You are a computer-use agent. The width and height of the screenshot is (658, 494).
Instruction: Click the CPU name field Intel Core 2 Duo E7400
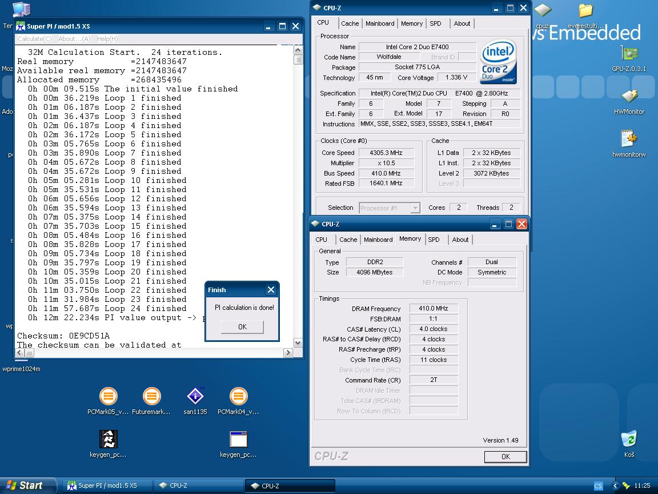[417, 47]
